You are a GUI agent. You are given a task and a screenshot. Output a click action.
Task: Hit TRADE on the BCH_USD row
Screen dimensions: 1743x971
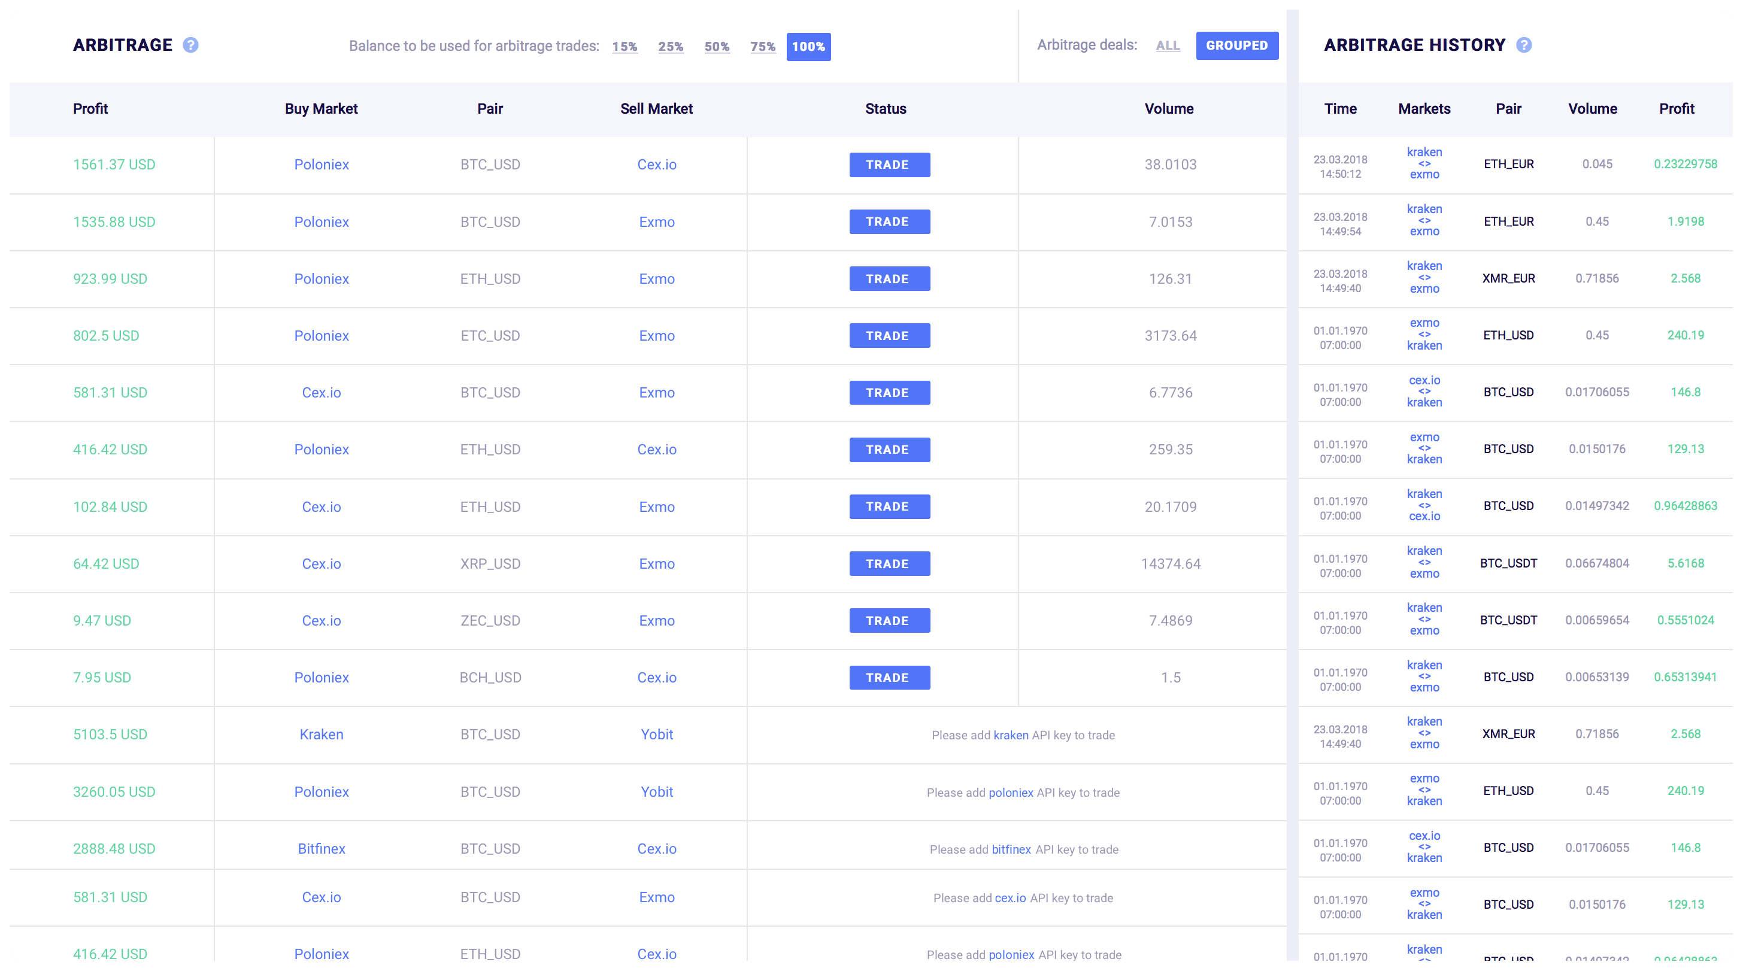click(x=889, y=677)
